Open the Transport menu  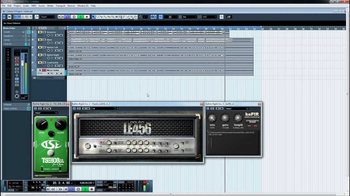[x=60, y=6]
